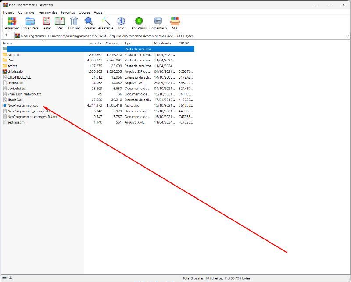Click the WinRAR title bar app icon
The image size is (351, 282).
click(5, 5)
